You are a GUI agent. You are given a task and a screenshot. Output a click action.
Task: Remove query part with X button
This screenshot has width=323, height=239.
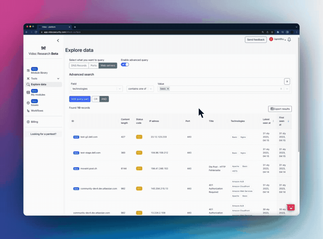(287, 82)
